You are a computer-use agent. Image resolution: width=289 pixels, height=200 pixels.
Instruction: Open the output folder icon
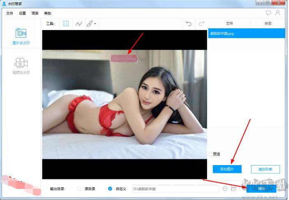point(234,189)
